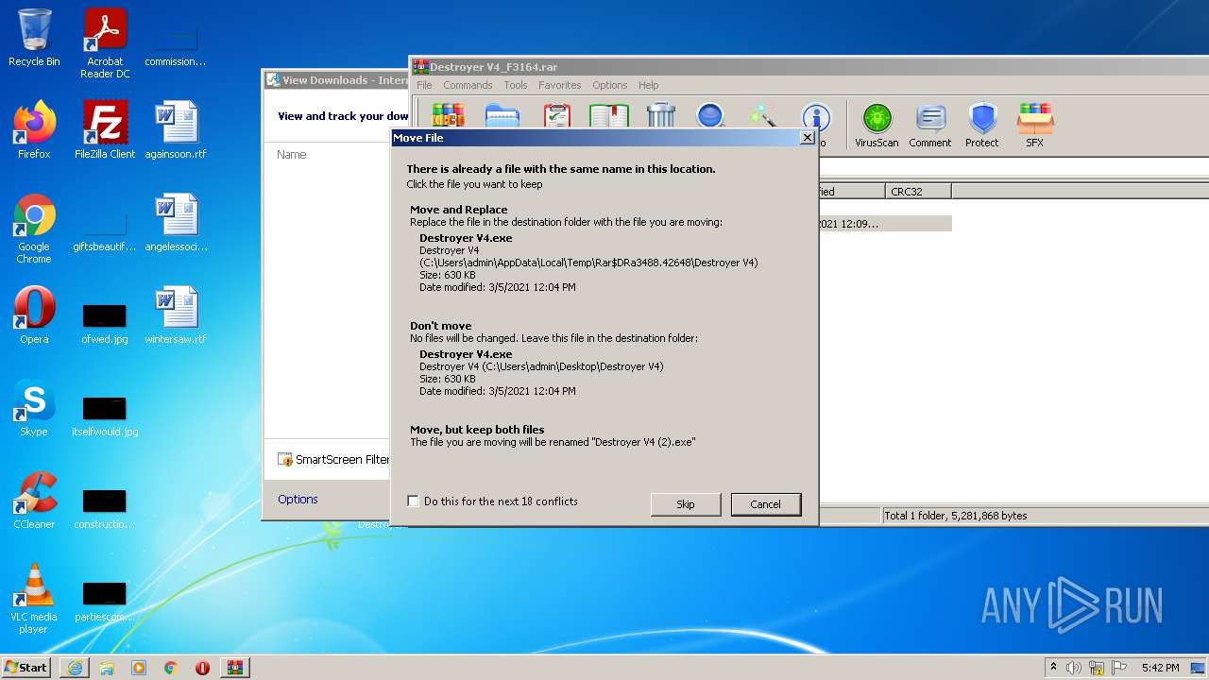Click Cancel in Move File dialog
This screenshot has height=680, width=1209.
click(766, 504)
